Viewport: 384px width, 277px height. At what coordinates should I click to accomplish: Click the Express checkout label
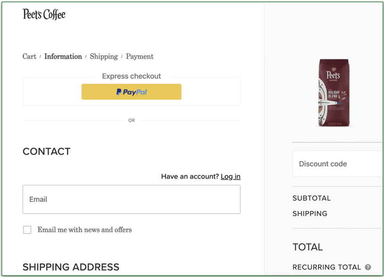coord(131,76)
